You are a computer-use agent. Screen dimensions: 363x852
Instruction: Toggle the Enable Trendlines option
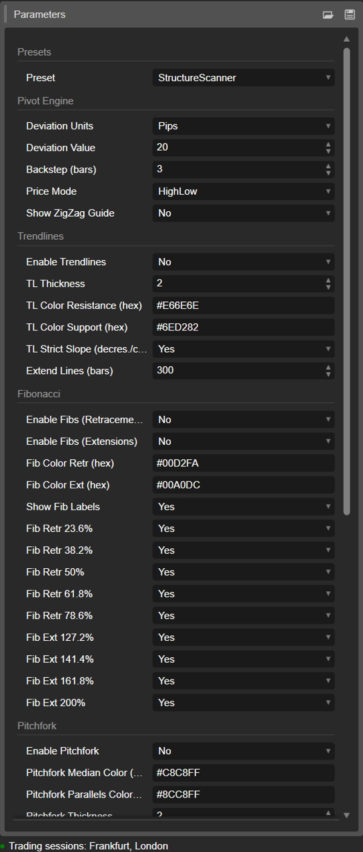(243, 262)
